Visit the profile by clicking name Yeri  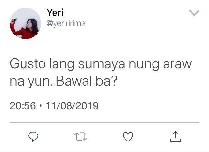55,13
